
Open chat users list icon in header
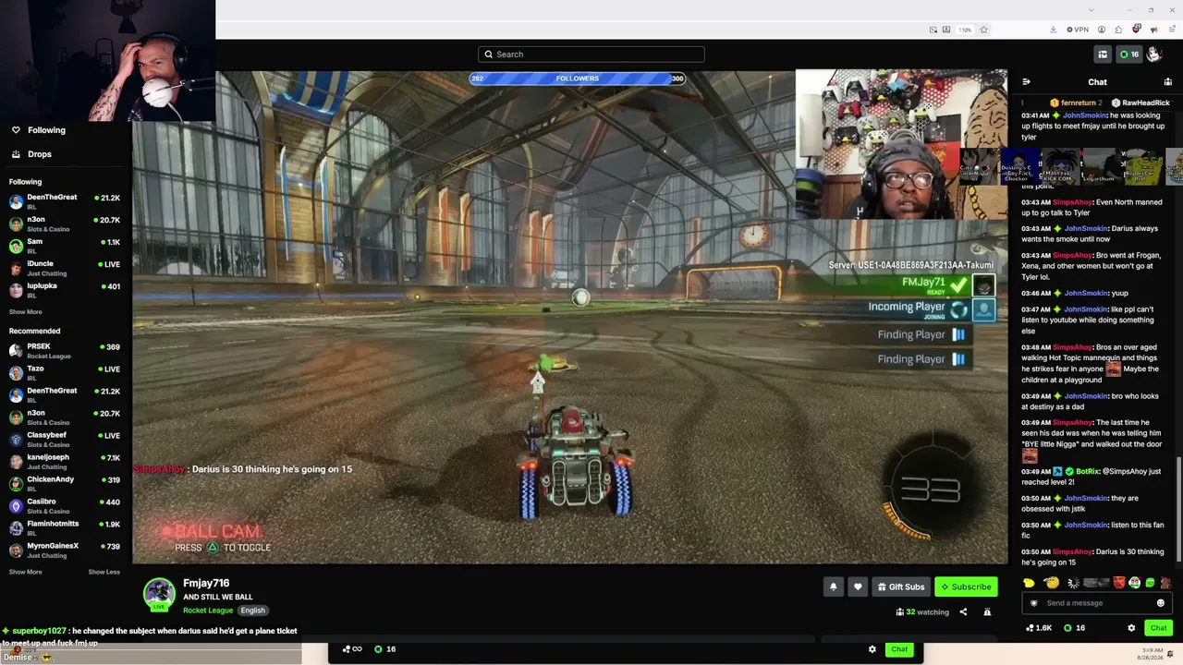click(1168, 82)
